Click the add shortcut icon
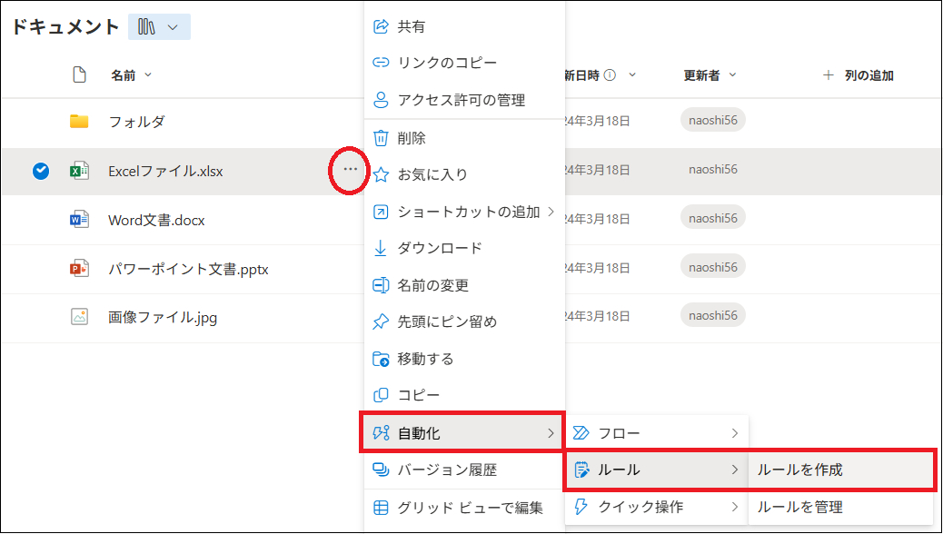943x534 pixels. [381, 212]
